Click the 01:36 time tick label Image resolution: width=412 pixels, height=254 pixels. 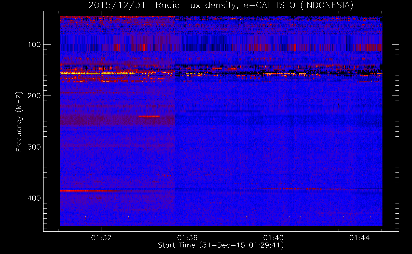coord(187,238)
